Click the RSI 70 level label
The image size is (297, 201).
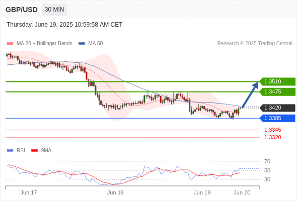tap(267, 161)
